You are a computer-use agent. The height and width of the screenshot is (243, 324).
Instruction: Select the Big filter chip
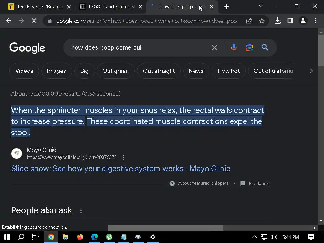pyautogui.click(x=84, y=71)
